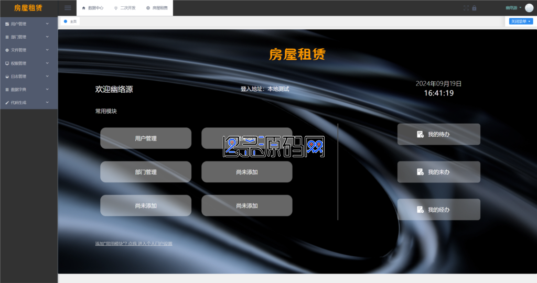Click 尚未添加 button beside 部门管理

coord(247,172)
